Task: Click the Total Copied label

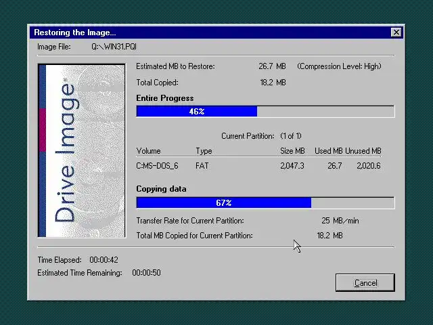Action: point(157,83)
